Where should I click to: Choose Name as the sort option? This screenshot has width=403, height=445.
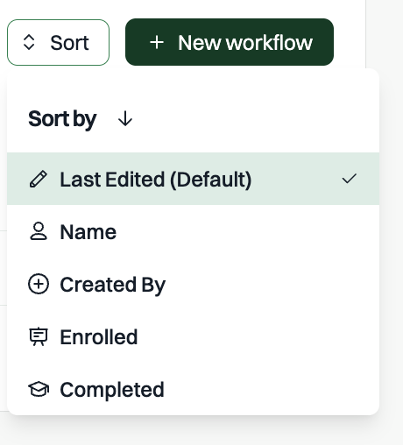pyautogui.click(x=193, y=231)
